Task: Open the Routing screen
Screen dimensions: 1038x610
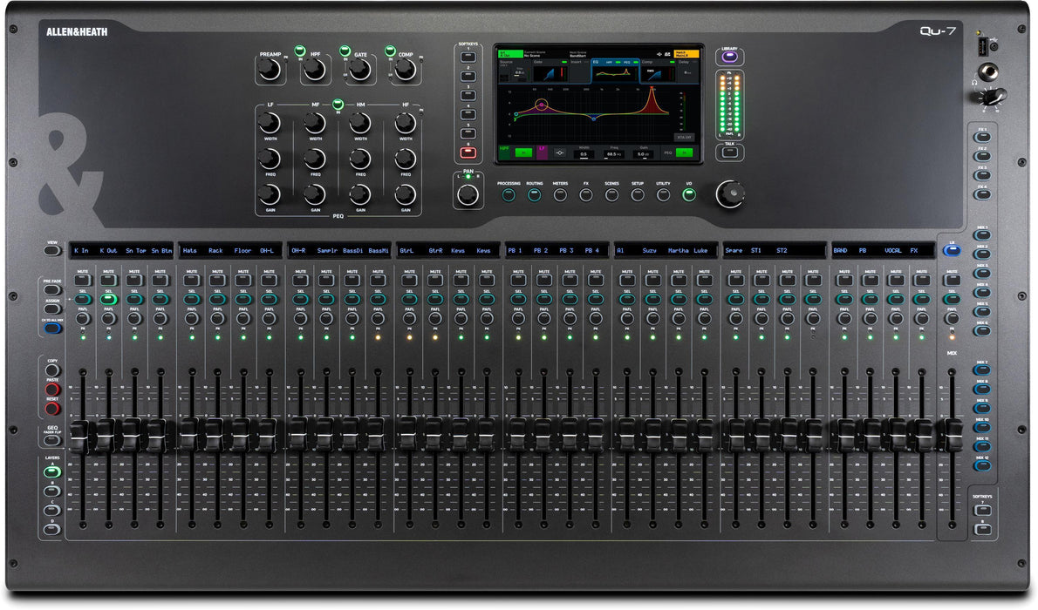Action: (x=533, y=194)
